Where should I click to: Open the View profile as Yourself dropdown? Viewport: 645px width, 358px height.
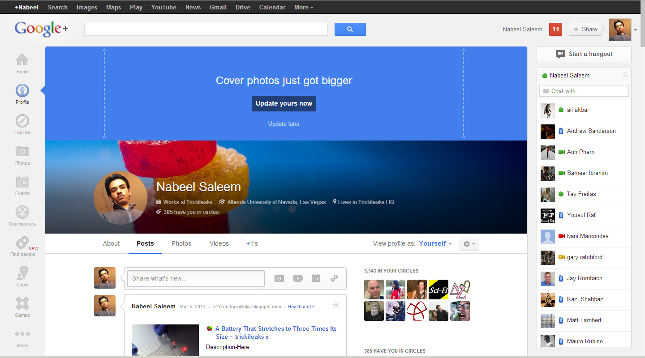(435, 244)
